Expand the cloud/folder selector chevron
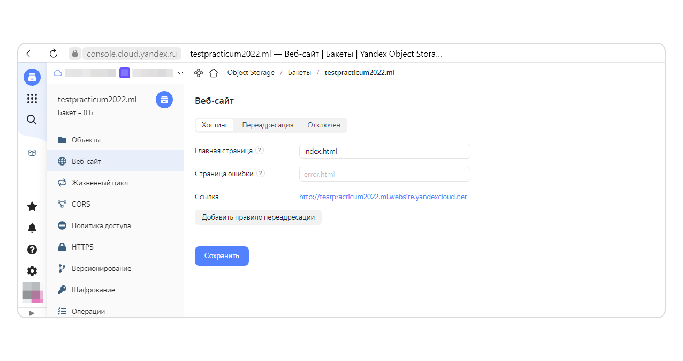This screenshot has height=361, width=683. (180, 73)
